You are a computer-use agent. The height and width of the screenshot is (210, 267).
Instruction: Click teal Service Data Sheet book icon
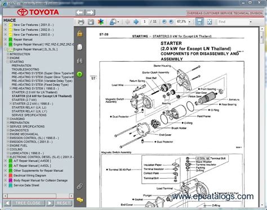coord(11,185)
